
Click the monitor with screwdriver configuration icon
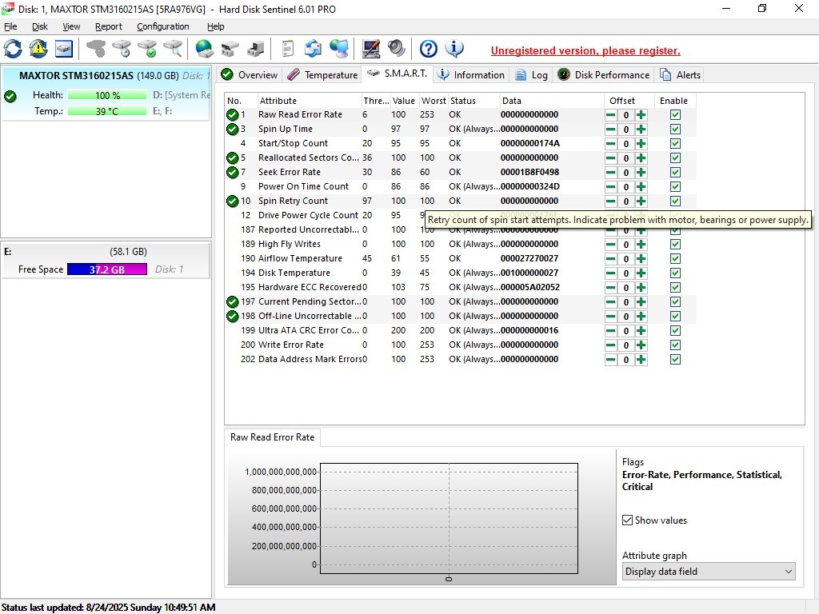(x=371, y=49)
